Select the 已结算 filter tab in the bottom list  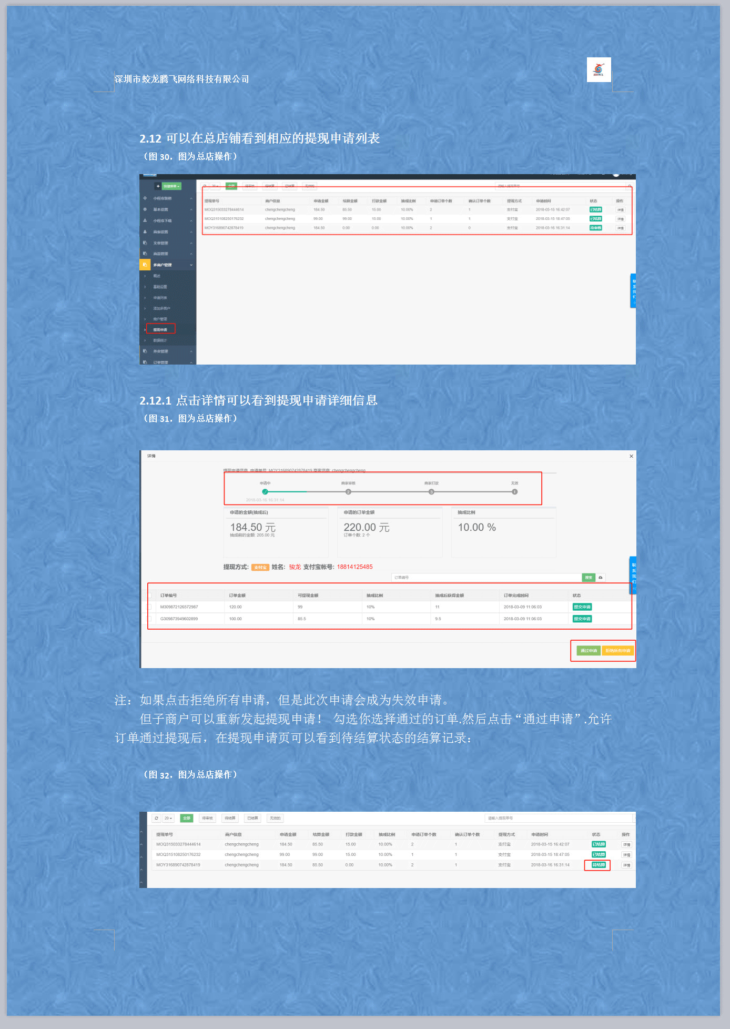coord(252,818)
